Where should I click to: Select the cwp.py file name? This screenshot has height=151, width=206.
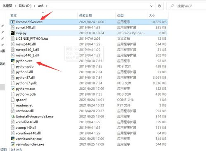point(21,33)
